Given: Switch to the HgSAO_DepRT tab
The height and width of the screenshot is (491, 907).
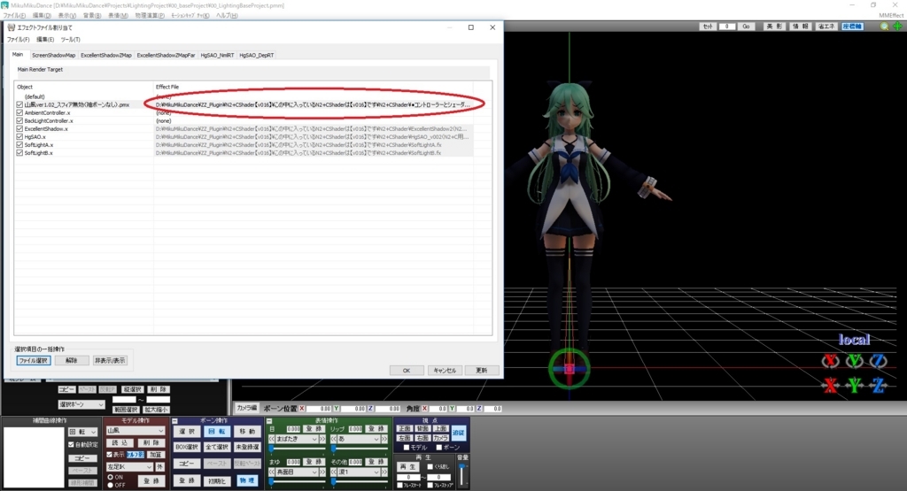Looking at the screenshot, I should coord(256,56).
